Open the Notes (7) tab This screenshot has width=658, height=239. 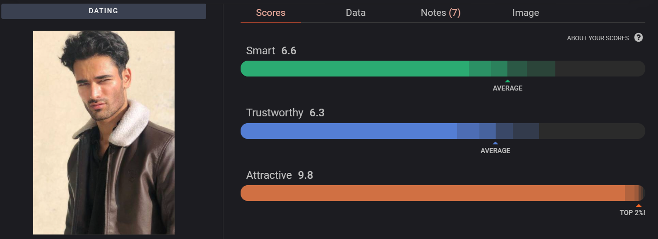(x=440, y=13)
